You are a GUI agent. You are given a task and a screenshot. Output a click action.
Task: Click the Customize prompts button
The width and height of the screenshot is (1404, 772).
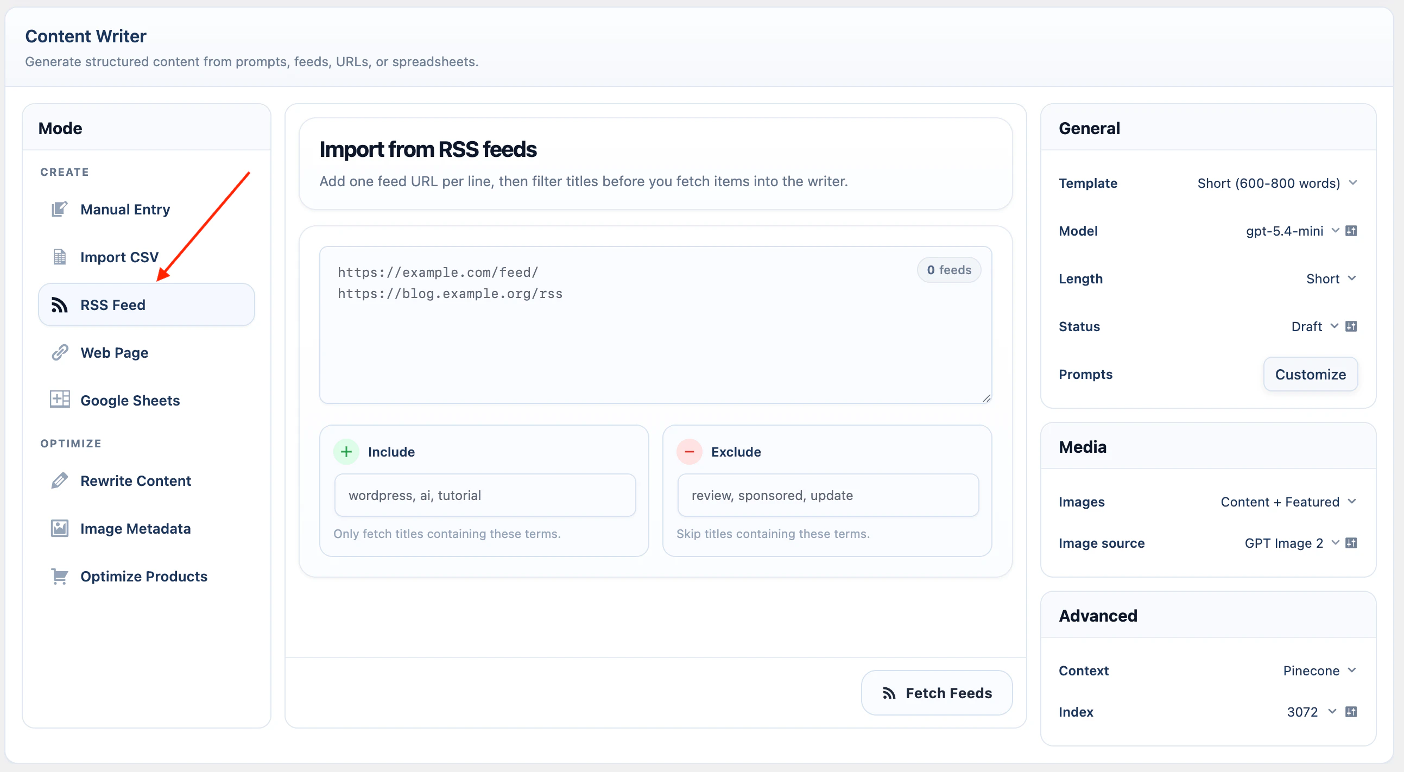(x=1310, y=374)
